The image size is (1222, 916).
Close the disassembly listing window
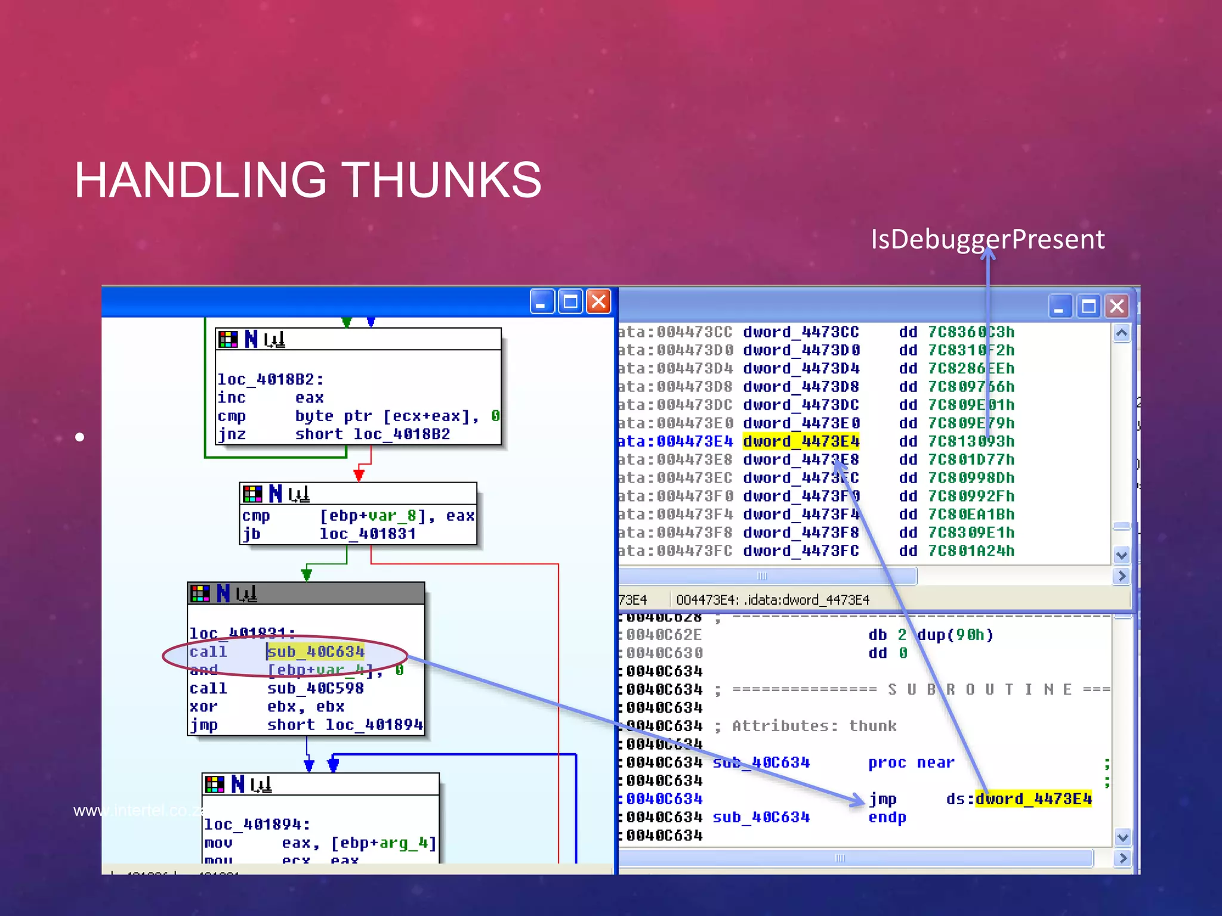tap(1117, 307)
